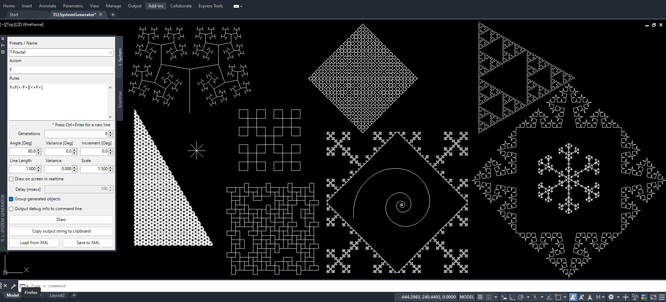This screenshot has height=302, width=666.
Task: Toggle polar tracking icon
Action: pyautogui.click(x=521, y=297)
